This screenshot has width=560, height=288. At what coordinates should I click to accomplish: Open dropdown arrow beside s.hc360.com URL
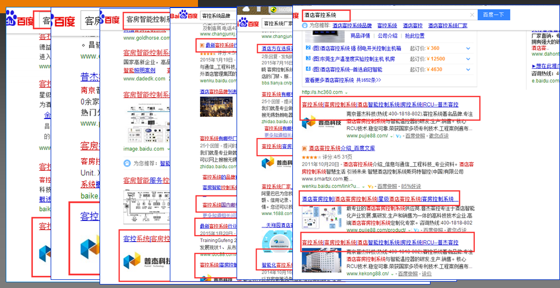tap(346, 93)
